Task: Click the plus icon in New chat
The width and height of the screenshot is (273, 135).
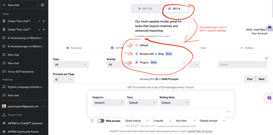Action: (4, 5)
